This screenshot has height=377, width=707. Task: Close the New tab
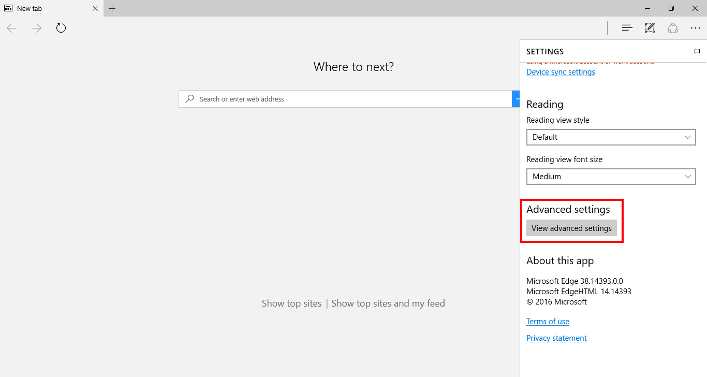click(95, 8)
